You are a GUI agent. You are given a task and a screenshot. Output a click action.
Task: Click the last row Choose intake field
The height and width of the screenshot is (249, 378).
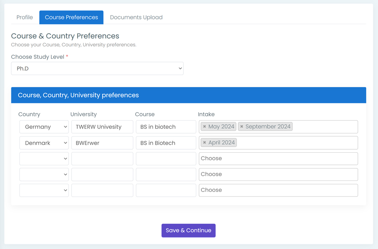[x=278, y=190]
